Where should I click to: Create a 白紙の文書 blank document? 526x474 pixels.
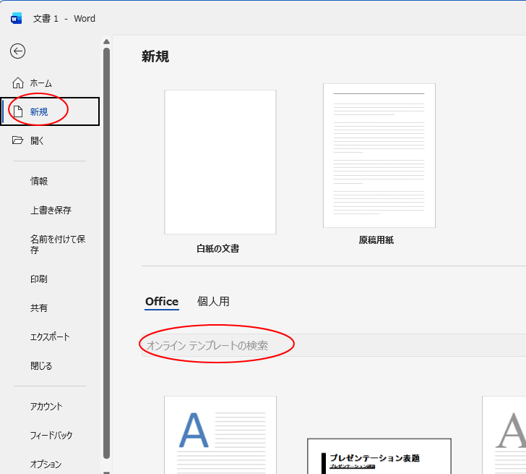coord(220,162)
